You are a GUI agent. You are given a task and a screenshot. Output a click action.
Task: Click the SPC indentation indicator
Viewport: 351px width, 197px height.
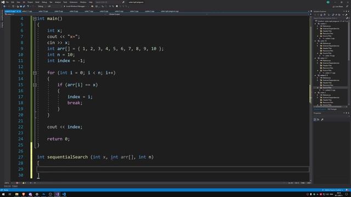pyautogui.click(x=303, y=183)
